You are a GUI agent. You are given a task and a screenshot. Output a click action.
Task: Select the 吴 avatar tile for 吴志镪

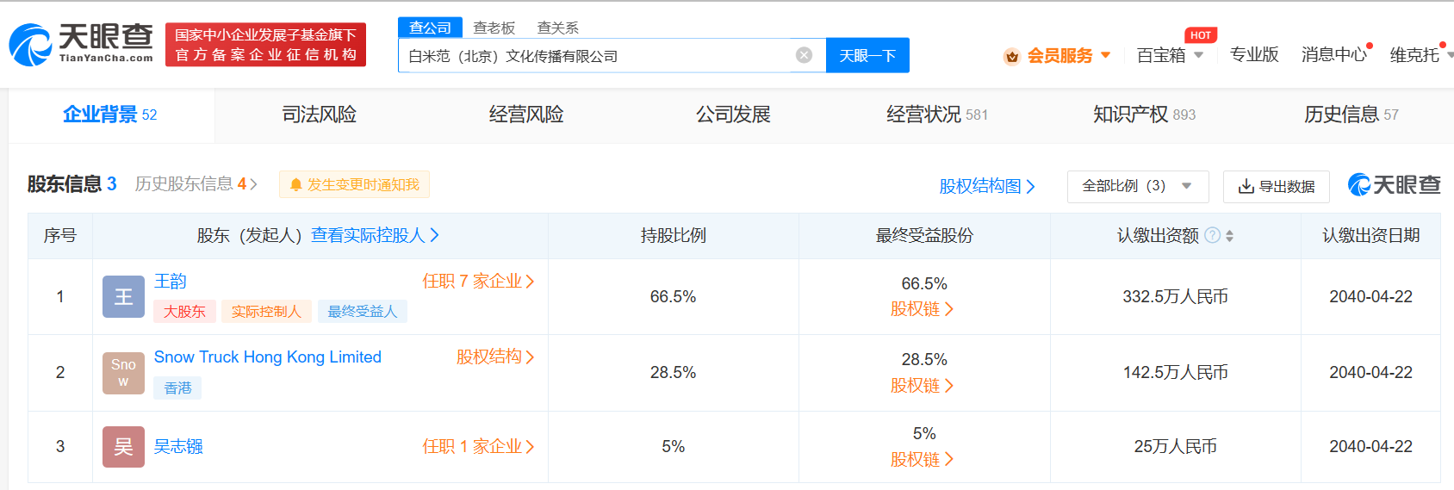pos(123,447)
